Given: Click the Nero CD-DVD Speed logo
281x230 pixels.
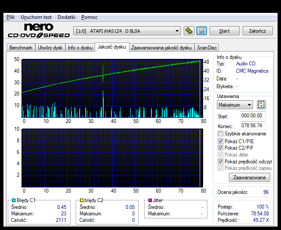Looking at the screenshot, I should 39,31.
